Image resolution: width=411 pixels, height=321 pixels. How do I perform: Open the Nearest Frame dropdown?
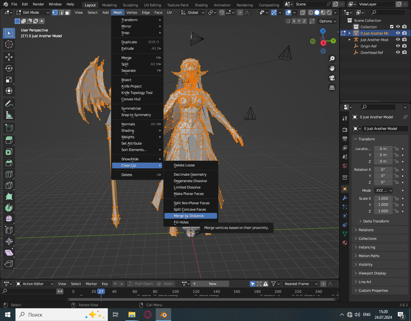coord(300,284)
